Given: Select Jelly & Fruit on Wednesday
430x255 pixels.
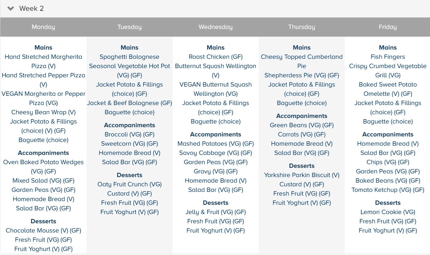Looking at the screenshot, I should coord(215,212).
